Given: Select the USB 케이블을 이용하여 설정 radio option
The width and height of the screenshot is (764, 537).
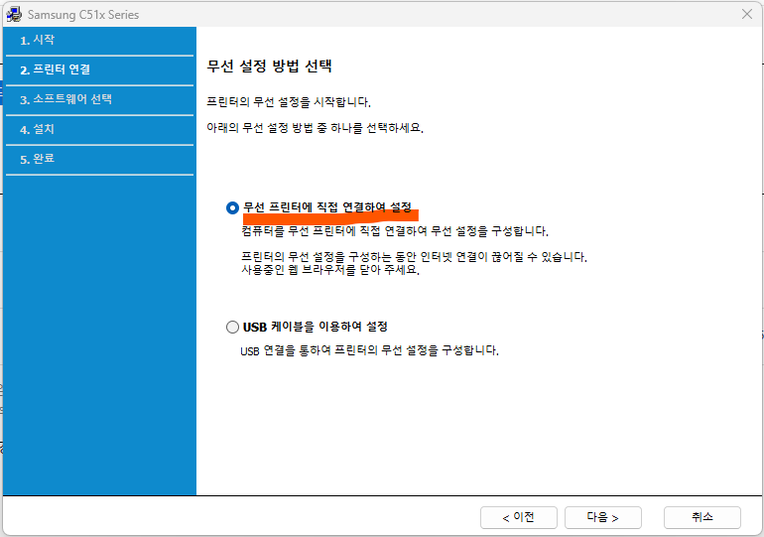Looking at the screenshot, I should tap(232, 327).
